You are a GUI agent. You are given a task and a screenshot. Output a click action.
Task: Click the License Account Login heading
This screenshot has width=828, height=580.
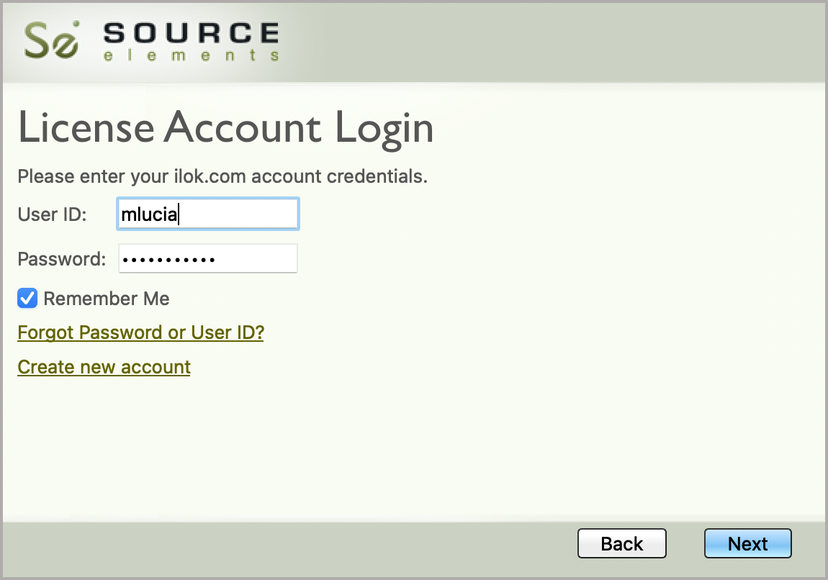click(225, 128)
